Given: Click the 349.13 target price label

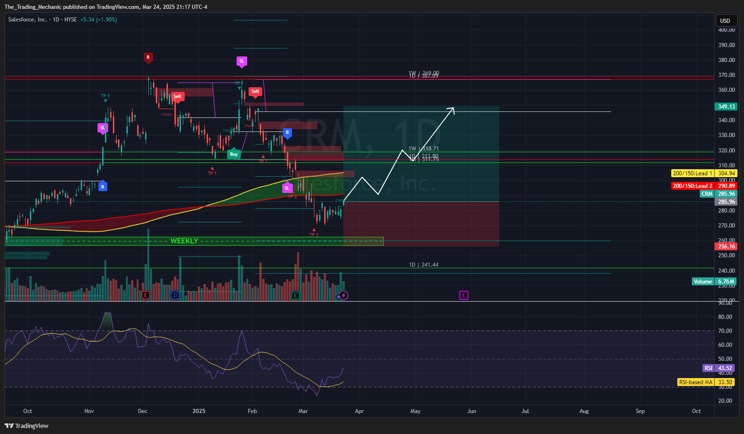Looking at the screenshot, I should pyautogui.click(x=726, y=107).
